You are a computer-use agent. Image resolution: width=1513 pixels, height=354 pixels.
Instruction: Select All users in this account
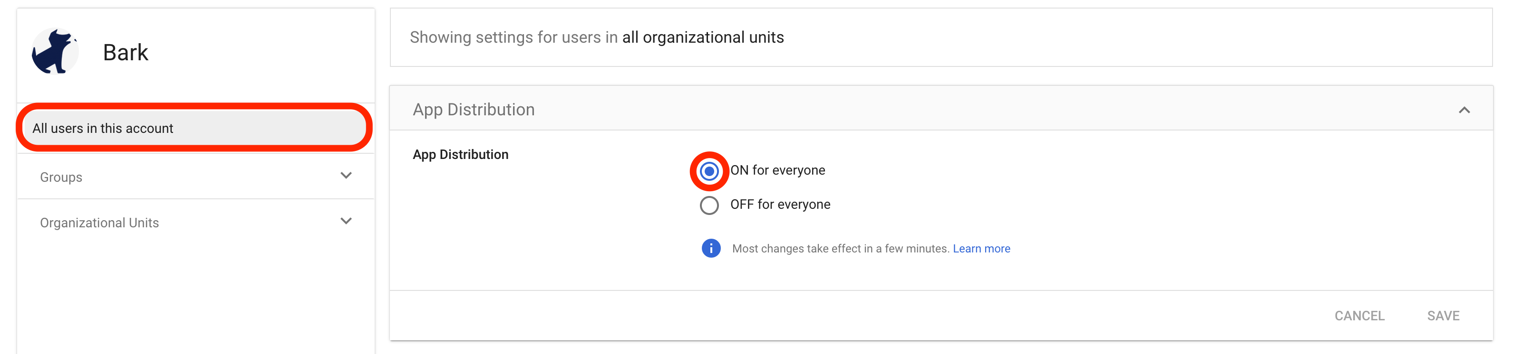[194, 128]
